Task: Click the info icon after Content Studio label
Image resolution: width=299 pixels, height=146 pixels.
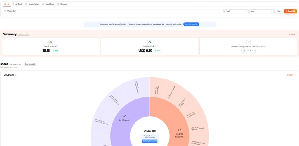Action: (265, 47)
